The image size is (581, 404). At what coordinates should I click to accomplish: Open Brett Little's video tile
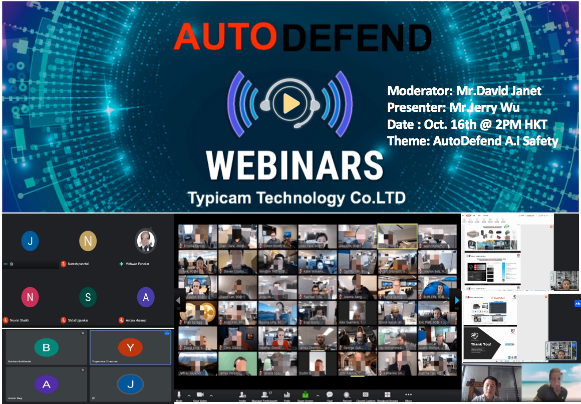click(437, 288)
